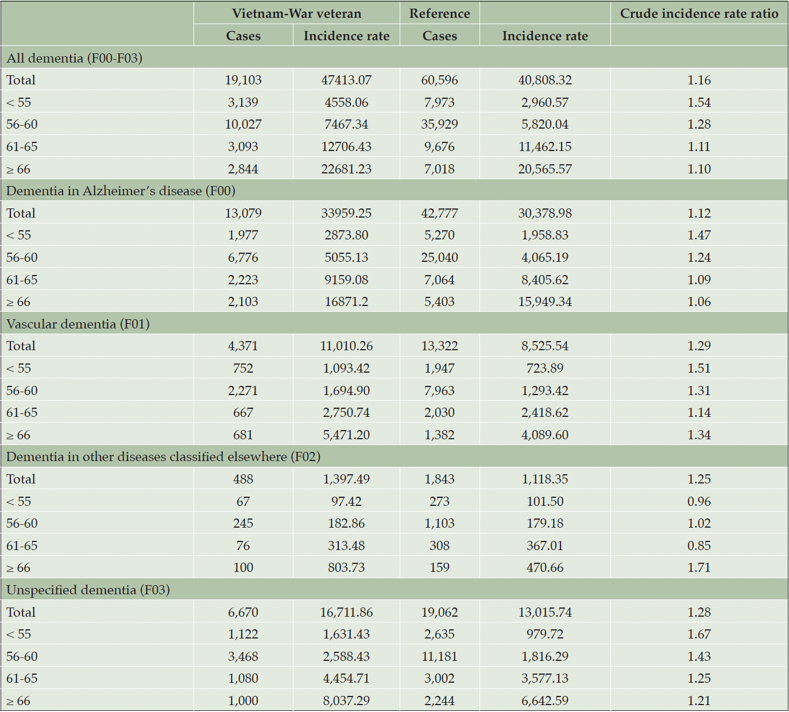Click the incidence rate 47413.07
The height and width of the screenshot is (712, 789).
(x=346, y=80)
